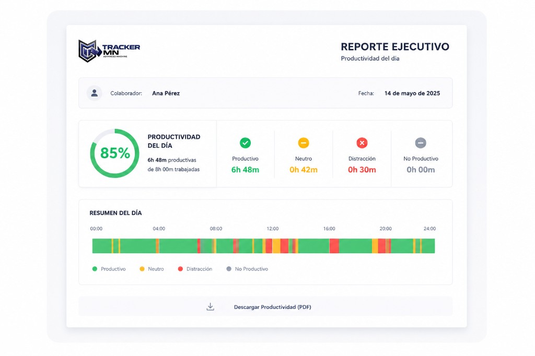Viewport: 535px width, 356px height.
Task: Click red Distracción legend dot
Action: (180, 269)
